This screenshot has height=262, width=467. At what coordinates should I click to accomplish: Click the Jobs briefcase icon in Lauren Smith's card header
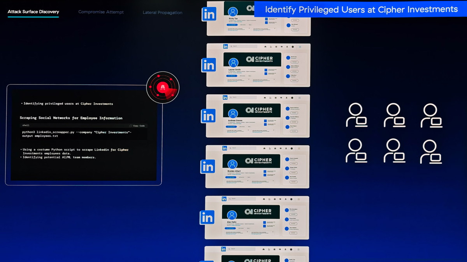pos(276,47)
